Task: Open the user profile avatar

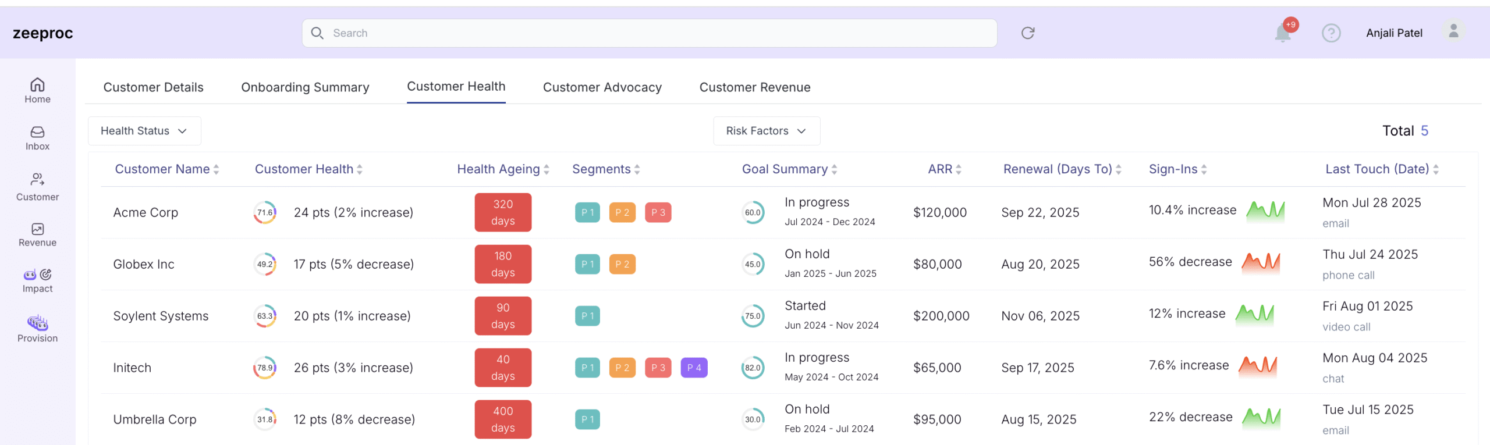Action: point(1453,31)
